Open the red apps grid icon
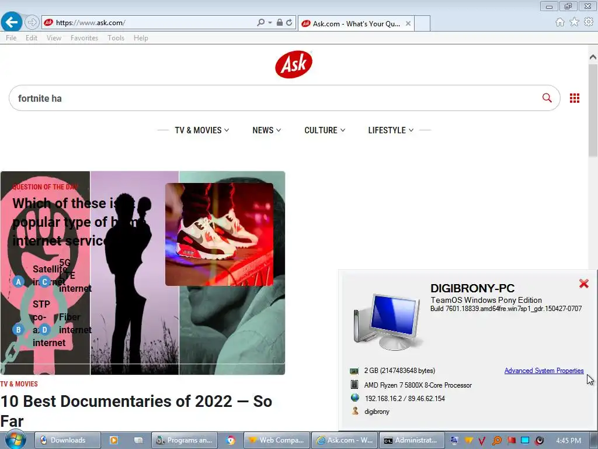Viewport: 598px width, 449px height. coord(575,98)
